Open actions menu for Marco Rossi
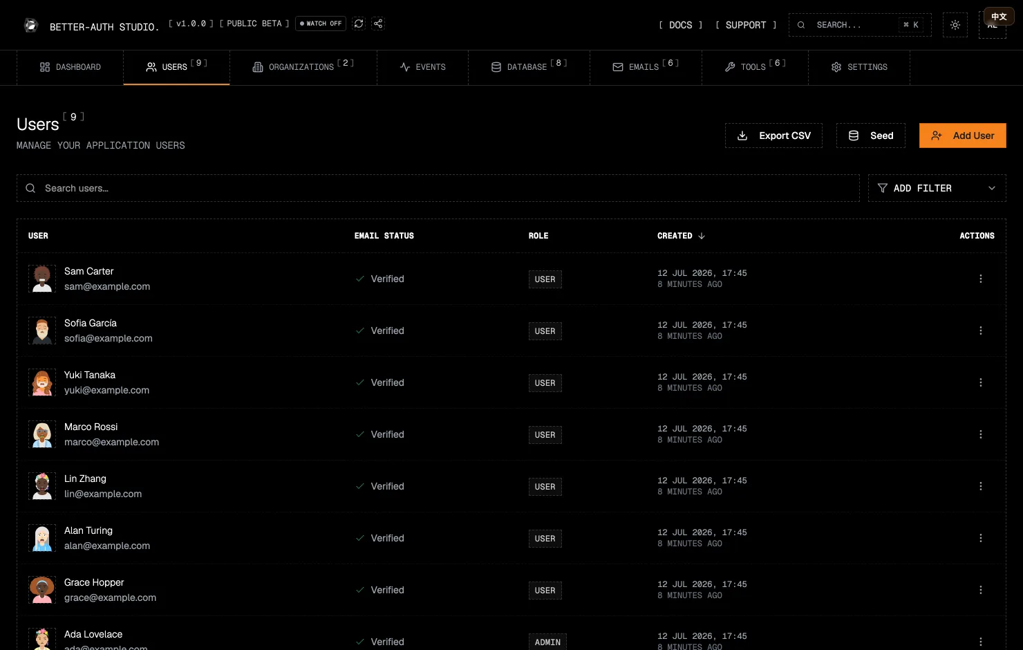Image resolution: width=1023 pixels, height=650 pixels. click(980, 434)
